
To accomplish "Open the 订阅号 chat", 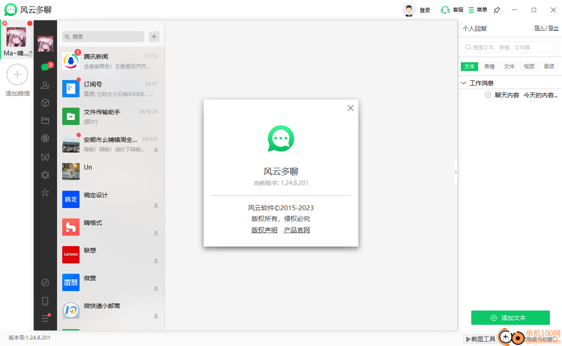I will click(x=111, y=89).
